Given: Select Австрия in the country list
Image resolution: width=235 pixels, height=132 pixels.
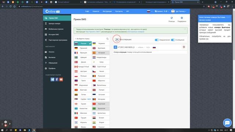Looking at the screenshot, I should (x=83, y=71).
